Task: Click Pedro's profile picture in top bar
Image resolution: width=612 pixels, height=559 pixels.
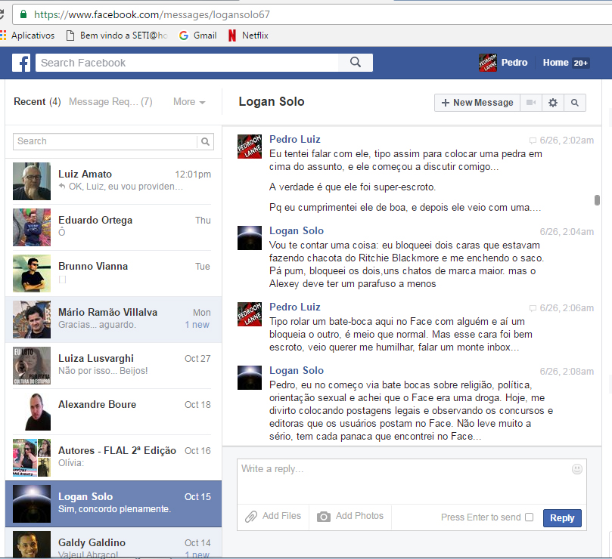Action: 488,63
